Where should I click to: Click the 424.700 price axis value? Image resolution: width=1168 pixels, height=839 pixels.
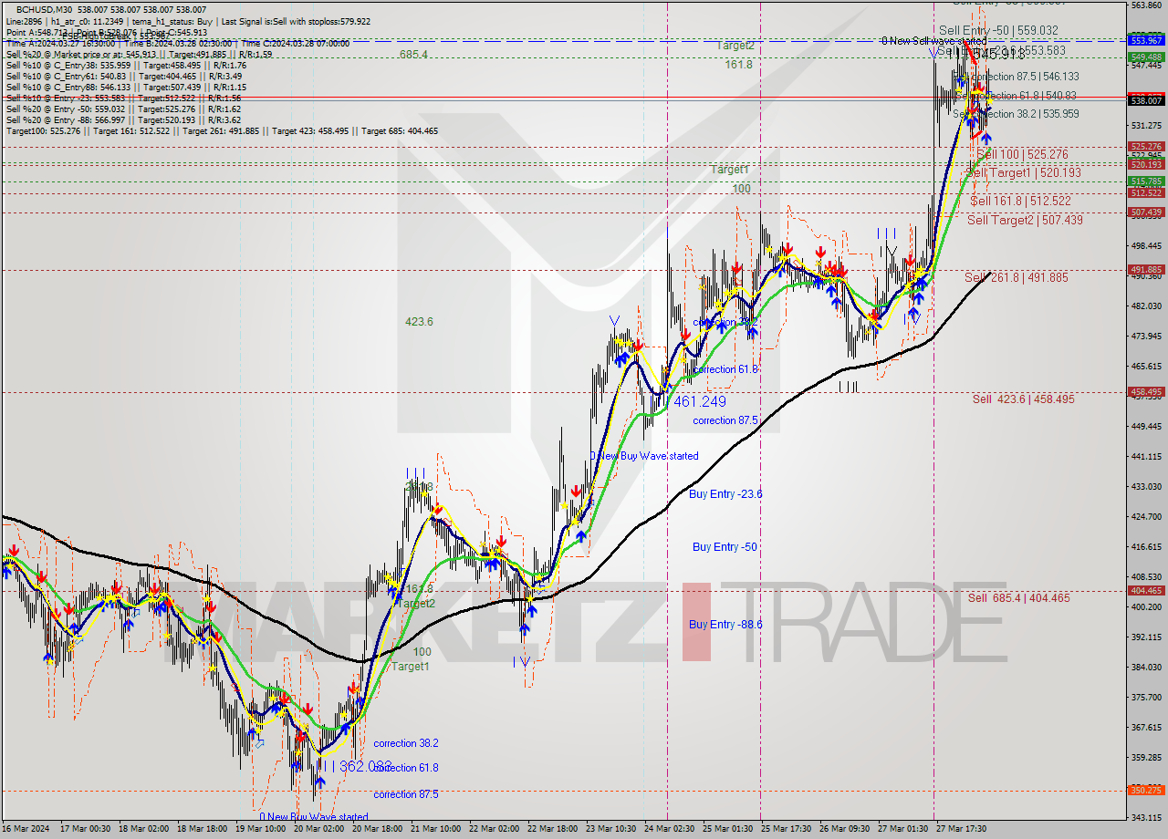pyautogui.click(x=1146, y=516)
